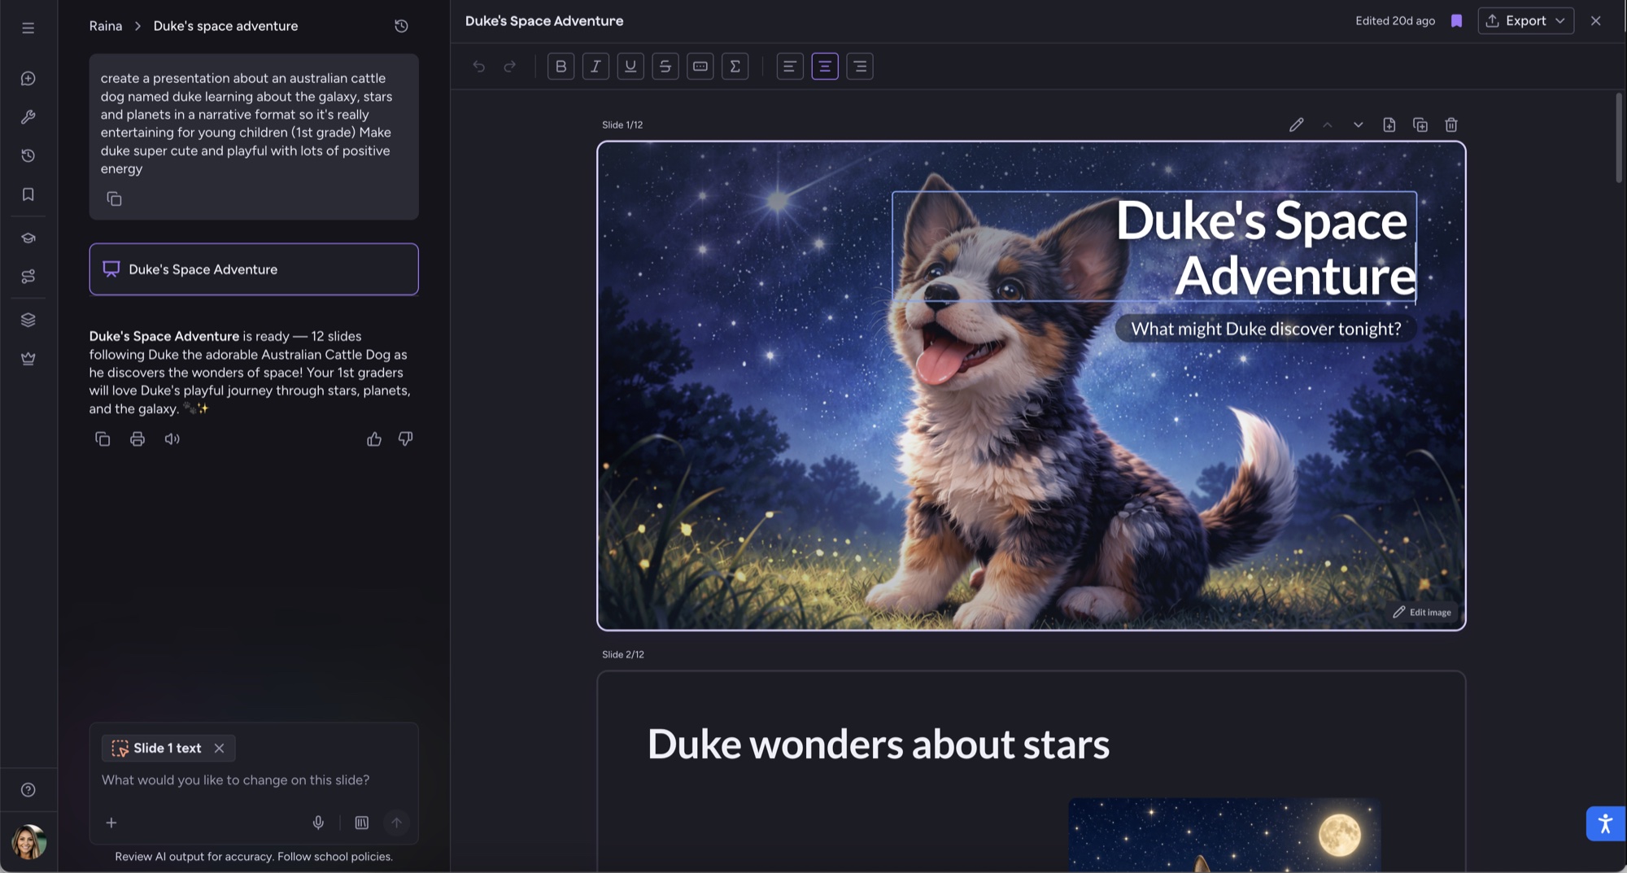Align text right
The image size is (1627, 873).
point(860,67)
